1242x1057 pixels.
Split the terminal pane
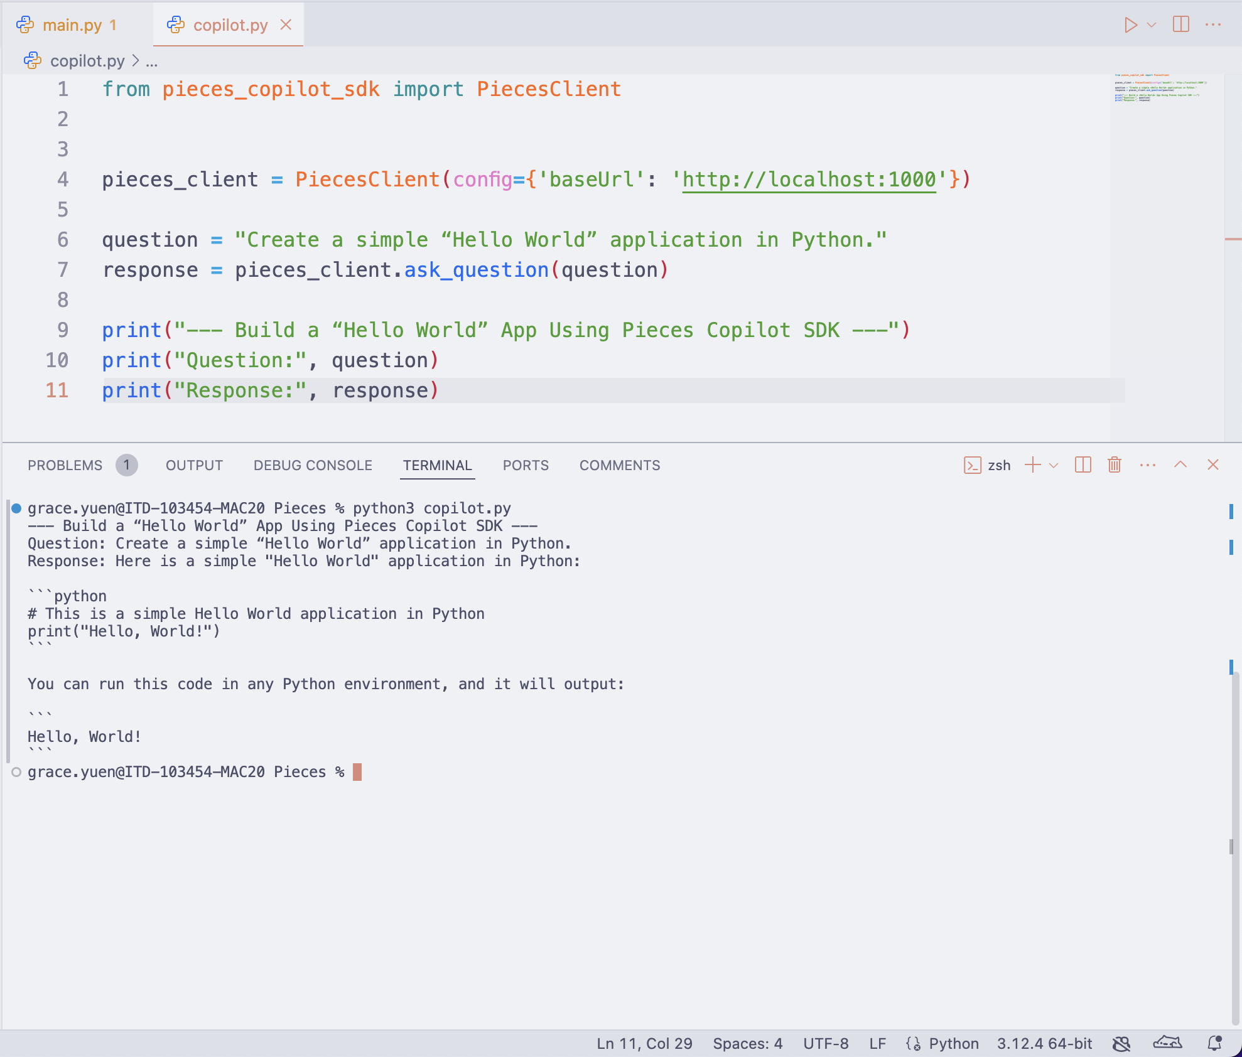pos(1083,465)
